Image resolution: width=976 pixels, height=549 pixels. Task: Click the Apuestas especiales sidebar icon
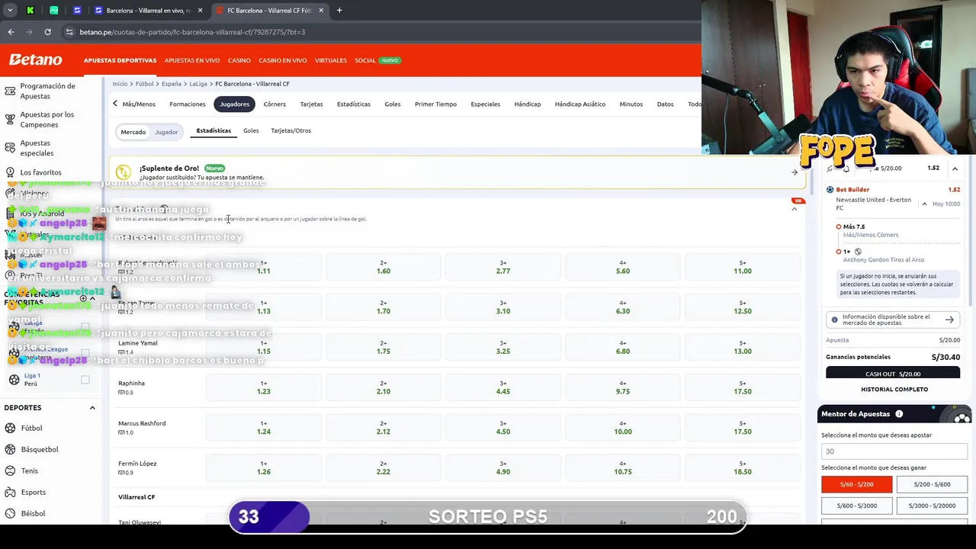pyautogui.click(x=10, y=148)
